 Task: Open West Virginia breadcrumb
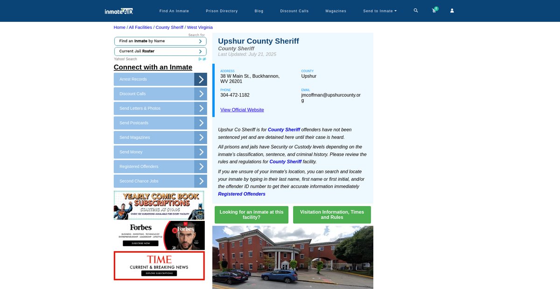tap(200, 28)
